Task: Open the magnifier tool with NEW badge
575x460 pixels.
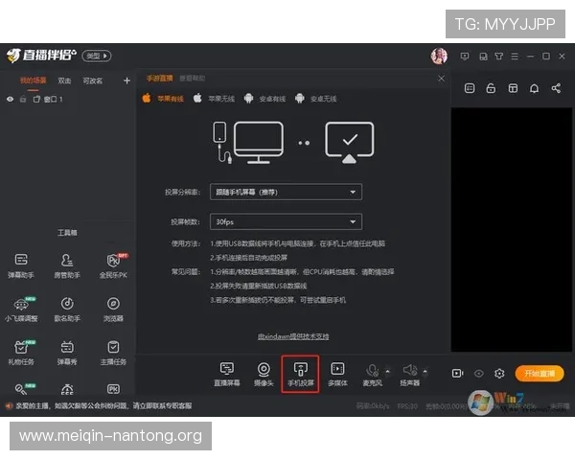Action: [23, 389]
